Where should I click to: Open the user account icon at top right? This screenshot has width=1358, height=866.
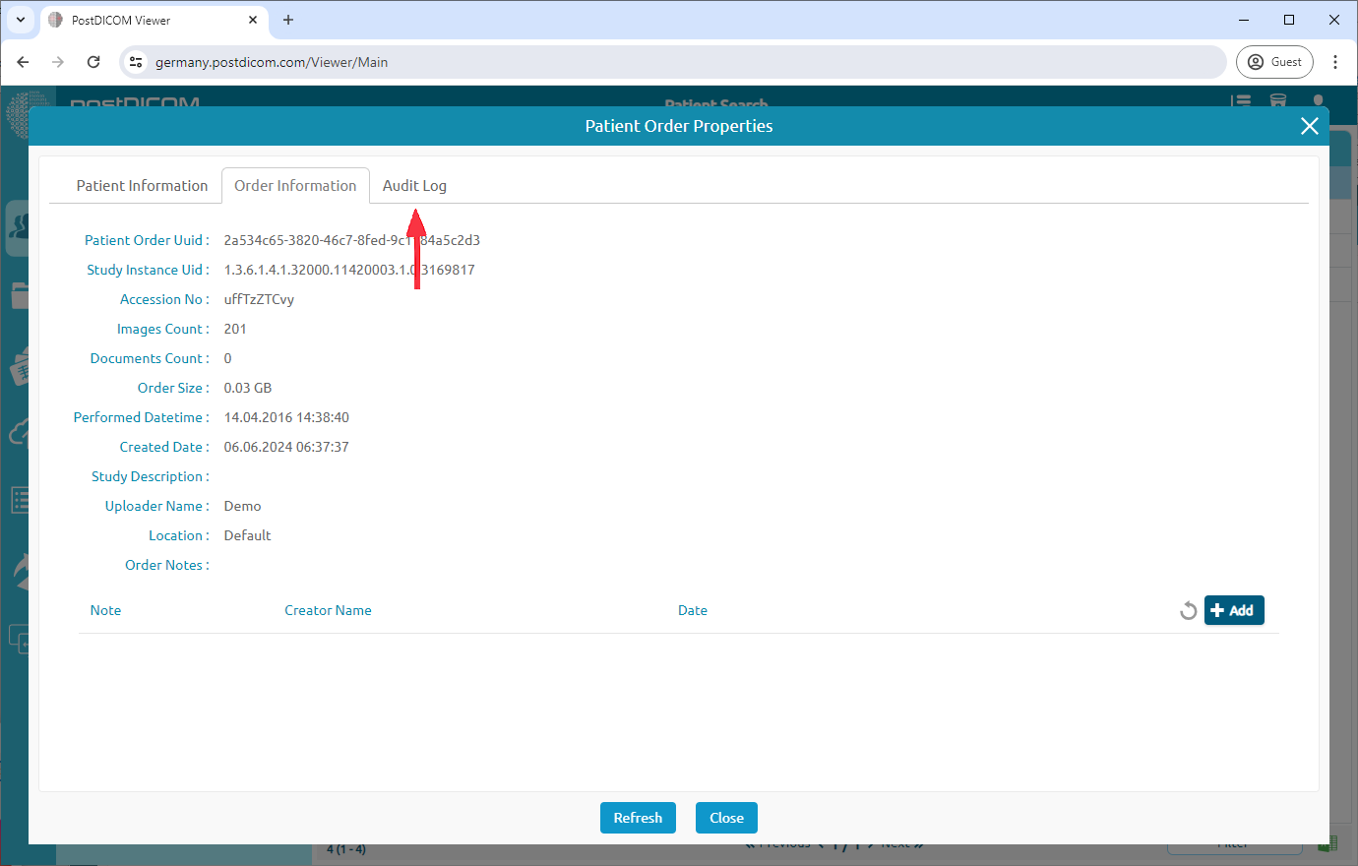(1318, 101)
